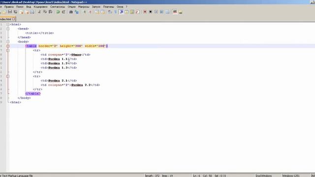Print the document with the printer icon
Image resolution: width=315 pixels, height=177 pixels.
tap(32, 12)
